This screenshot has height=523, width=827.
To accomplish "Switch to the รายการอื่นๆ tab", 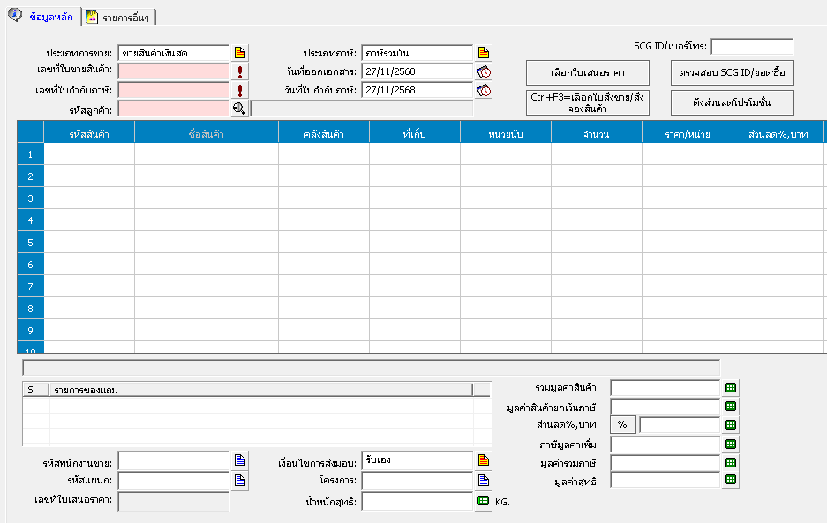I will coord(121,17).
